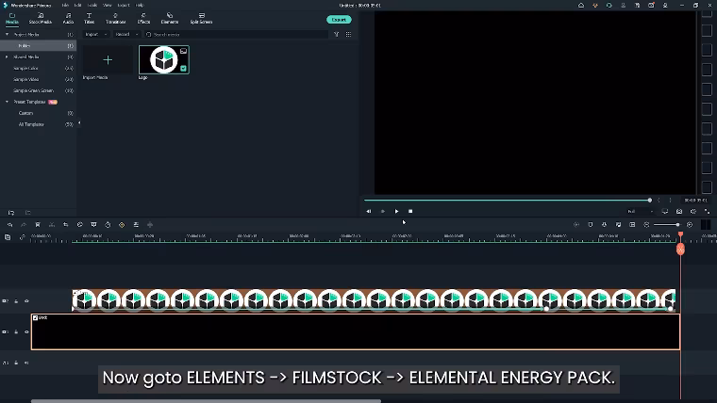Click the timeline zoom out minus icon
Screen dimensions: 717x403
(x=646, y=224)
